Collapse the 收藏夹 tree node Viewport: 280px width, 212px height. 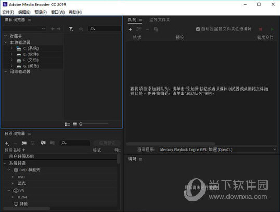tap(6, 36)
